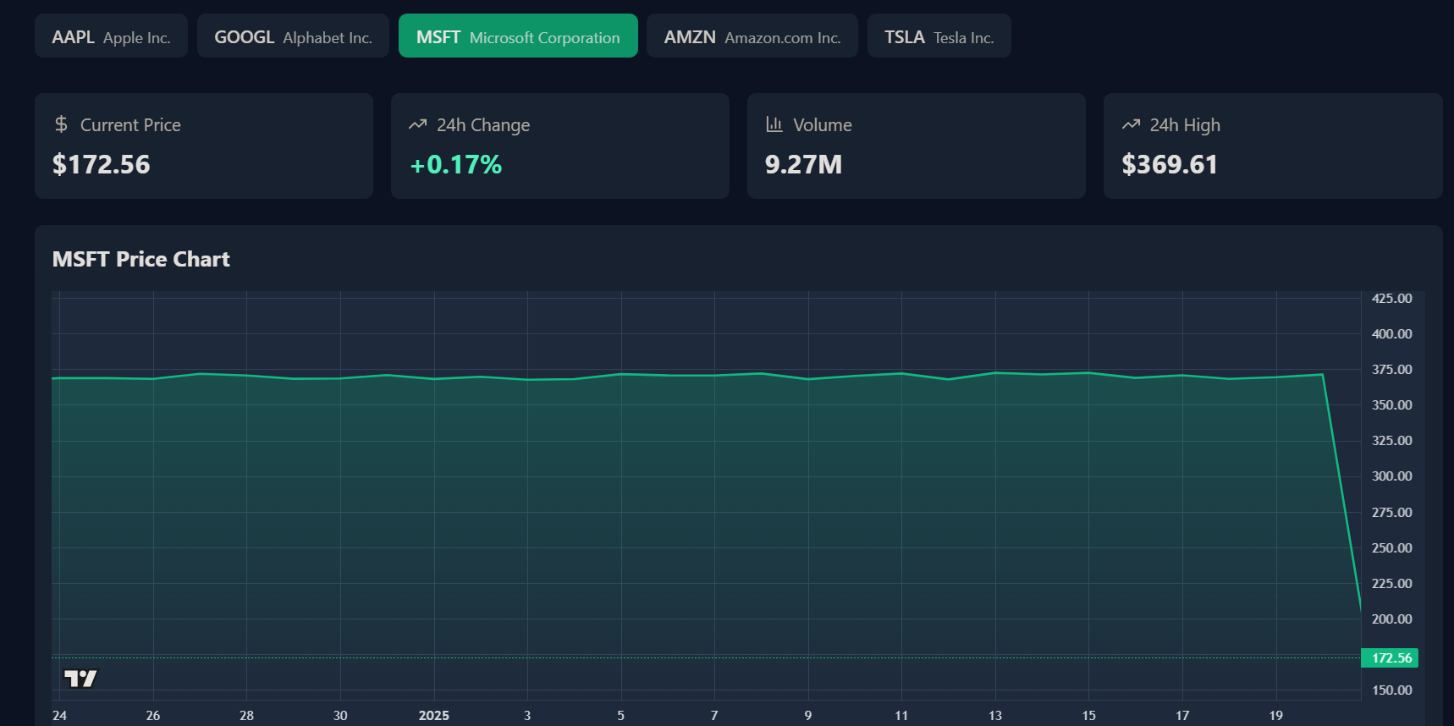The width and height of the screenshot is (1454, 726).
Task: Click the 30 date label on time axis
Action: point(340,715)
